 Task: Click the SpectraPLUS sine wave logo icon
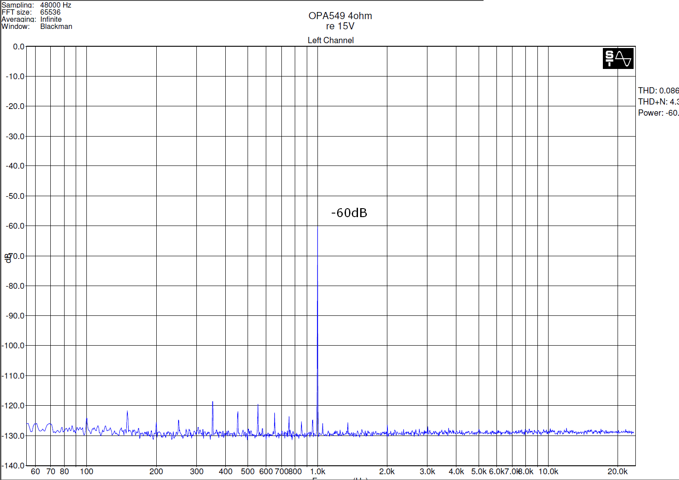[x=618, y=58]
